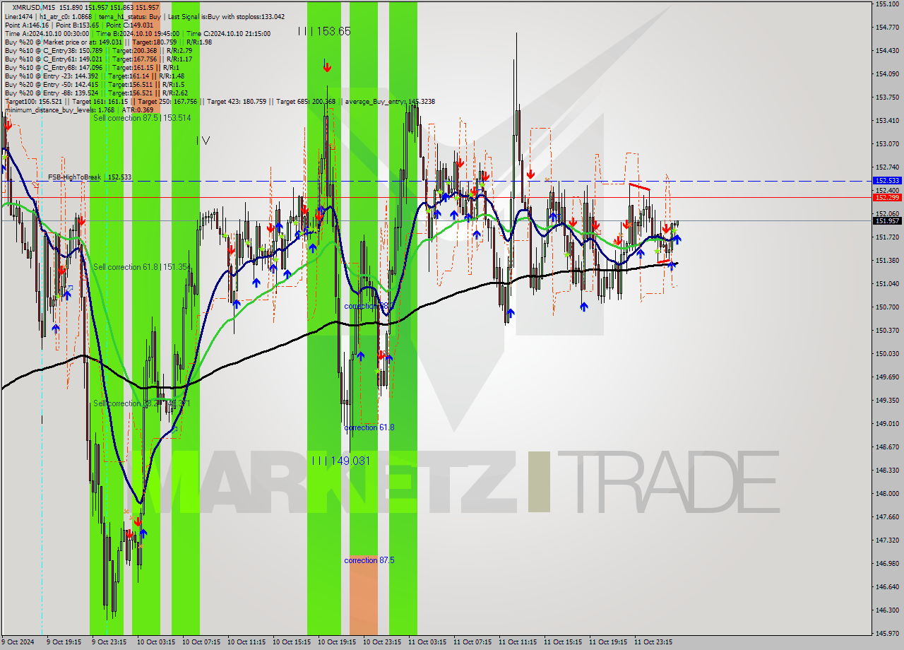The height and width of the screenshot is (650, 904).
Task: Click the black 151.957 current price tag
Action: (x=888, y=220)
